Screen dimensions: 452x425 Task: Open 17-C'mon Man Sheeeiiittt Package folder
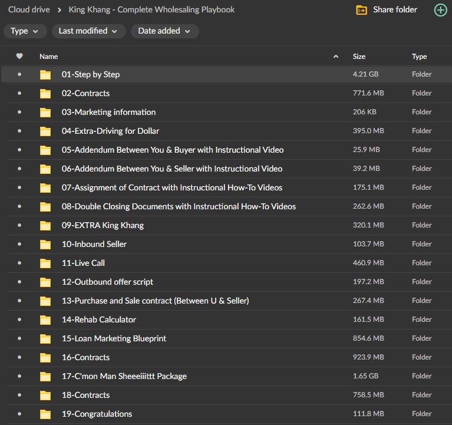[x=124, y=376]
